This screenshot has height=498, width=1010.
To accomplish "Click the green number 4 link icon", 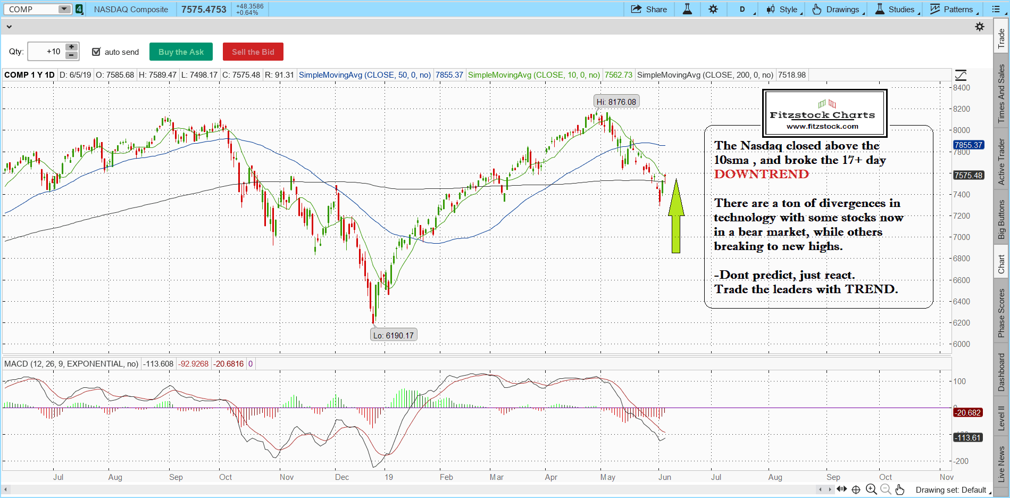I will click(79, 9).
